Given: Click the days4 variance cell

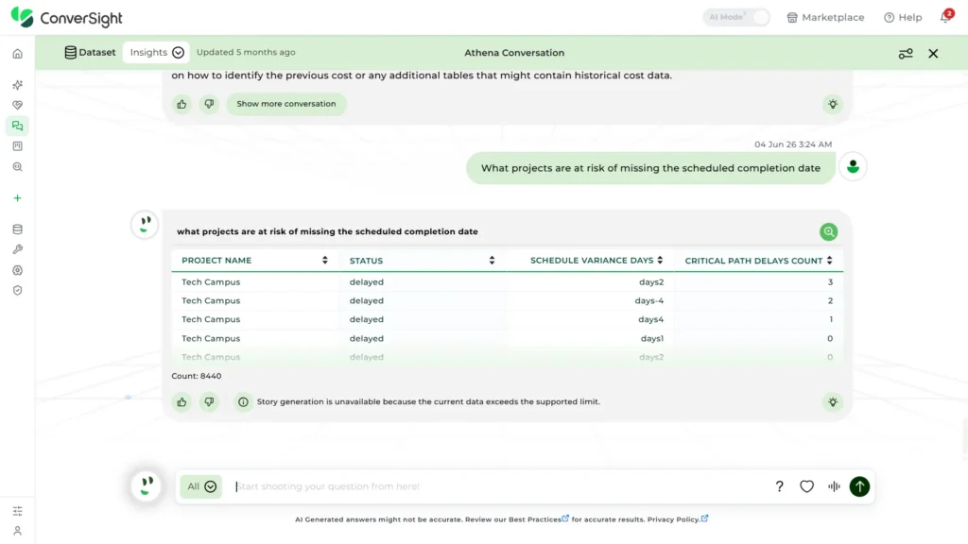Looking at the screenshot, I should 650,319.
